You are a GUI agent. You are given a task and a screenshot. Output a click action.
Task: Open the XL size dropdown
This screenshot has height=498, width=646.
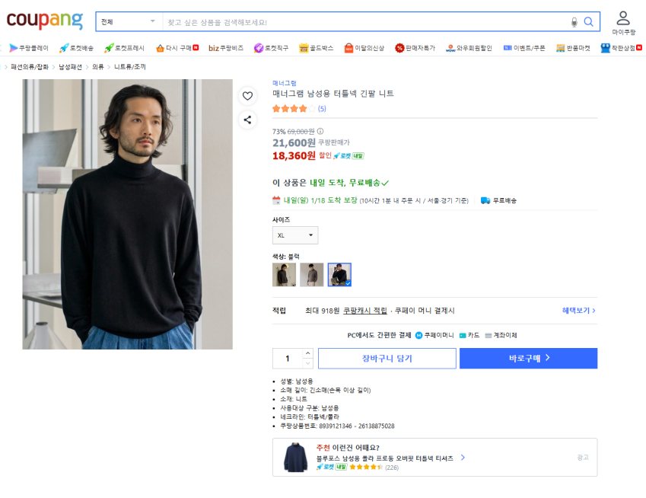click(x=295, y=235)
